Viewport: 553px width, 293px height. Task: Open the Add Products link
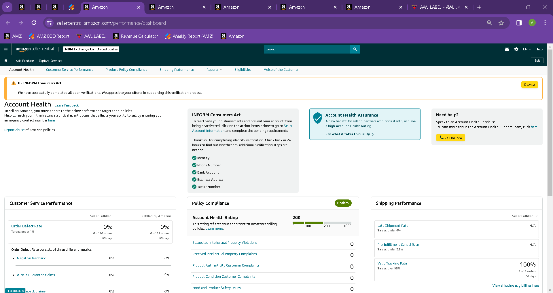(x=25, y=61)
